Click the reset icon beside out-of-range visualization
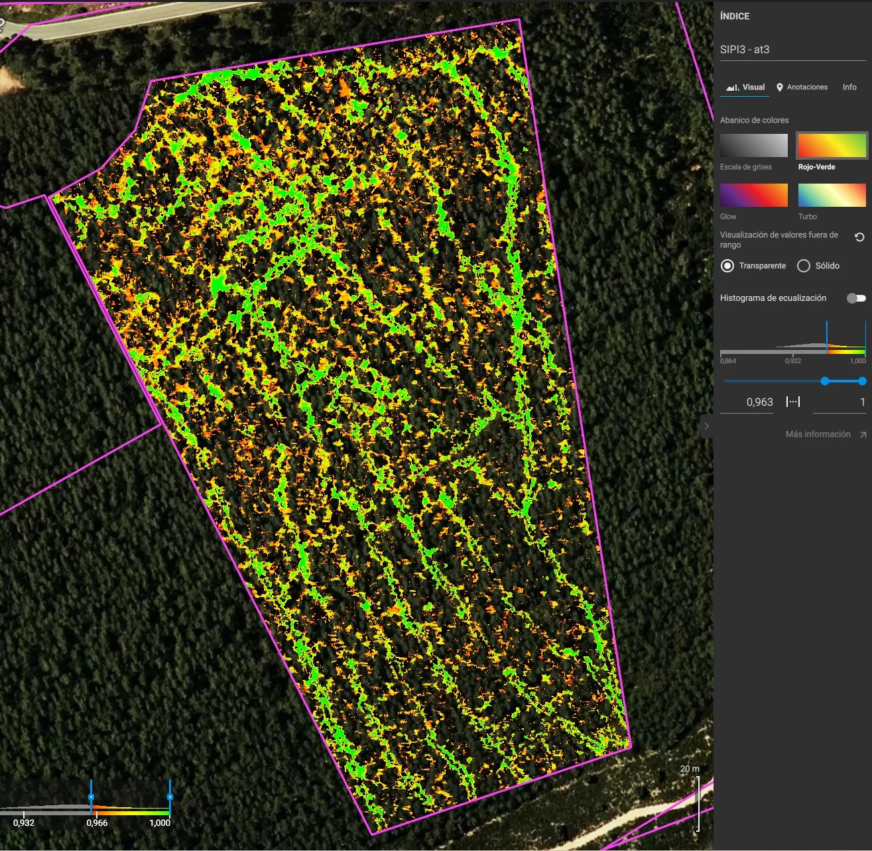 click(859, 237)
